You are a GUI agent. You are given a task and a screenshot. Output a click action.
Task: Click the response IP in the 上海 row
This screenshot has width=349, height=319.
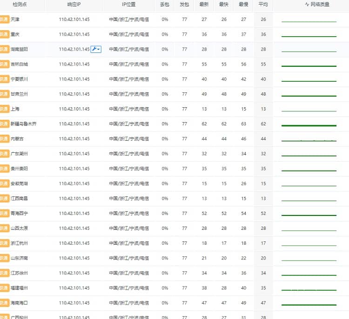[x=74, y=109]
